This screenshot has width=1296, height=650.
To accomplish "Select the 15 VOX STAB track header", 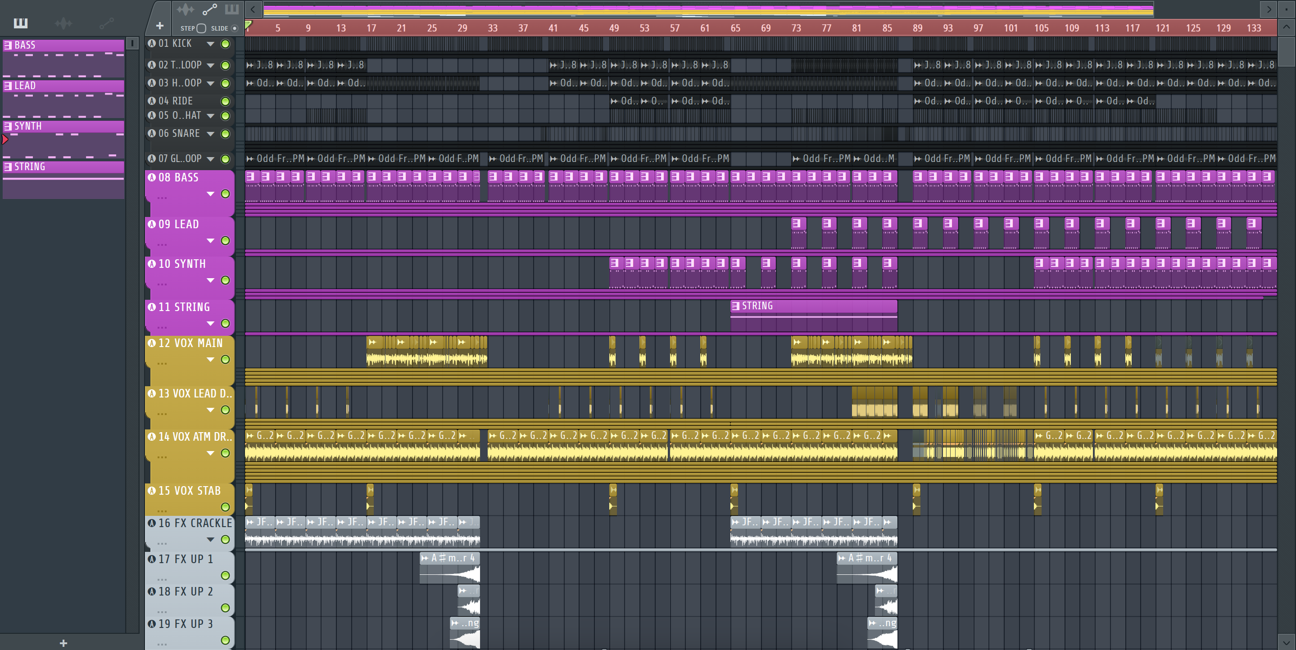I will tap(190, 499).
